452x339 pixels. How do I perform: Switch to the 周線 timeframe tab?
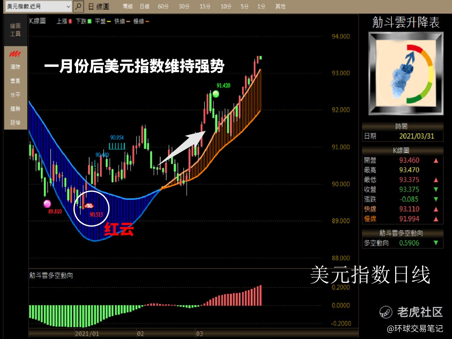coord(128,6)
